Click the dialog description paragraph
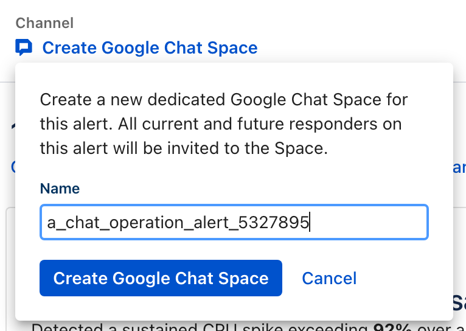This screenshot has height=331, width=466. click(x=224, y=124)
